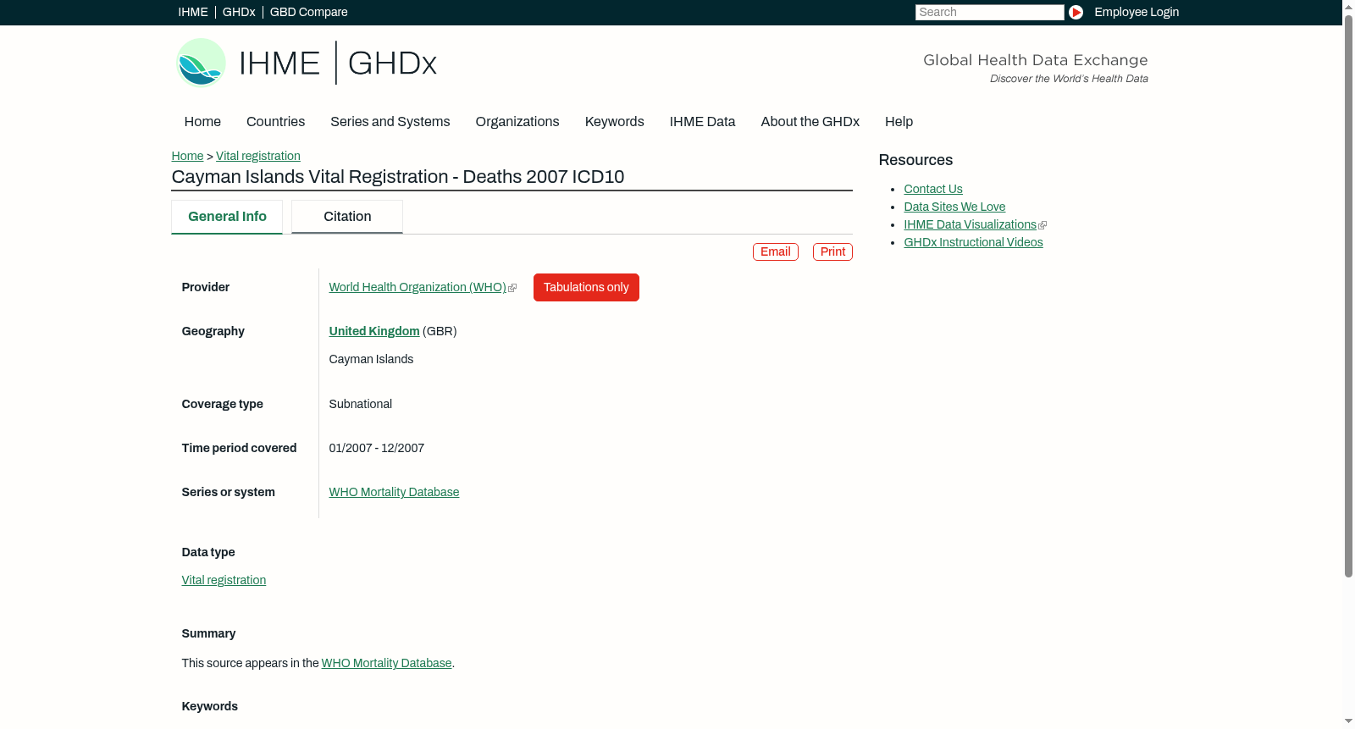Switch to the Citation tab
This screenshot has height=729, width=1355.
pos(347,217)
